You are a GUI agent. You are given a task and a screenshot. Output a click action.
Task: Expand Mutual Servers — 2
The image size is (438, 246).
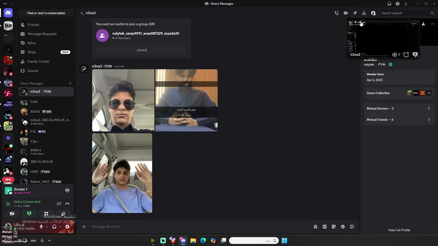398,108
